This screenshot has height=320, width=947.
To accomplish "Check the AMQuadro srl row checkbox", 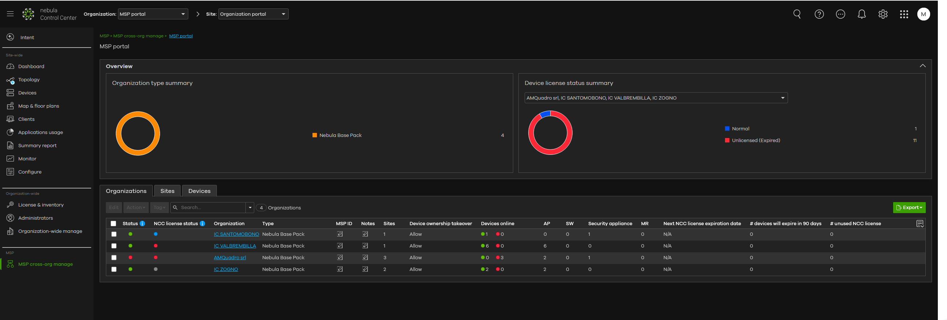I will (114, 258).
